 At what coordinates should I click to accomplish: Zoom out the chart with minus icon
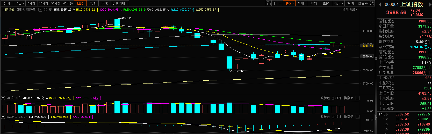click(280, 3)
